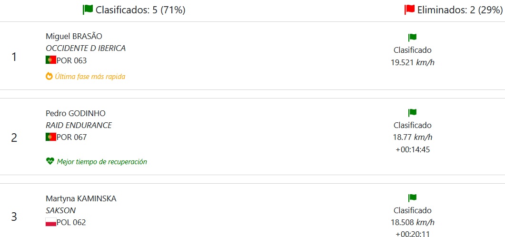Click the green flag above Miguel Brasão's Clasificado status
This screenshot has height=237, width=505.
click(412, 38)
